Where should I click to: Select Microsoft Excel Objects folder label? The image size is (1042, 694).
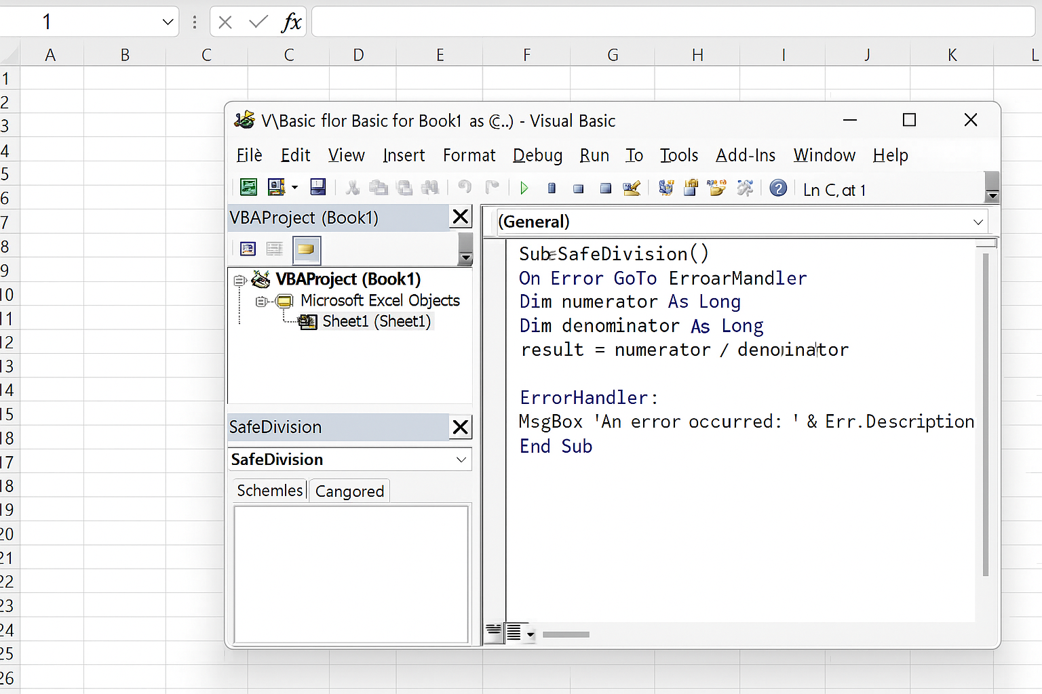380,300
